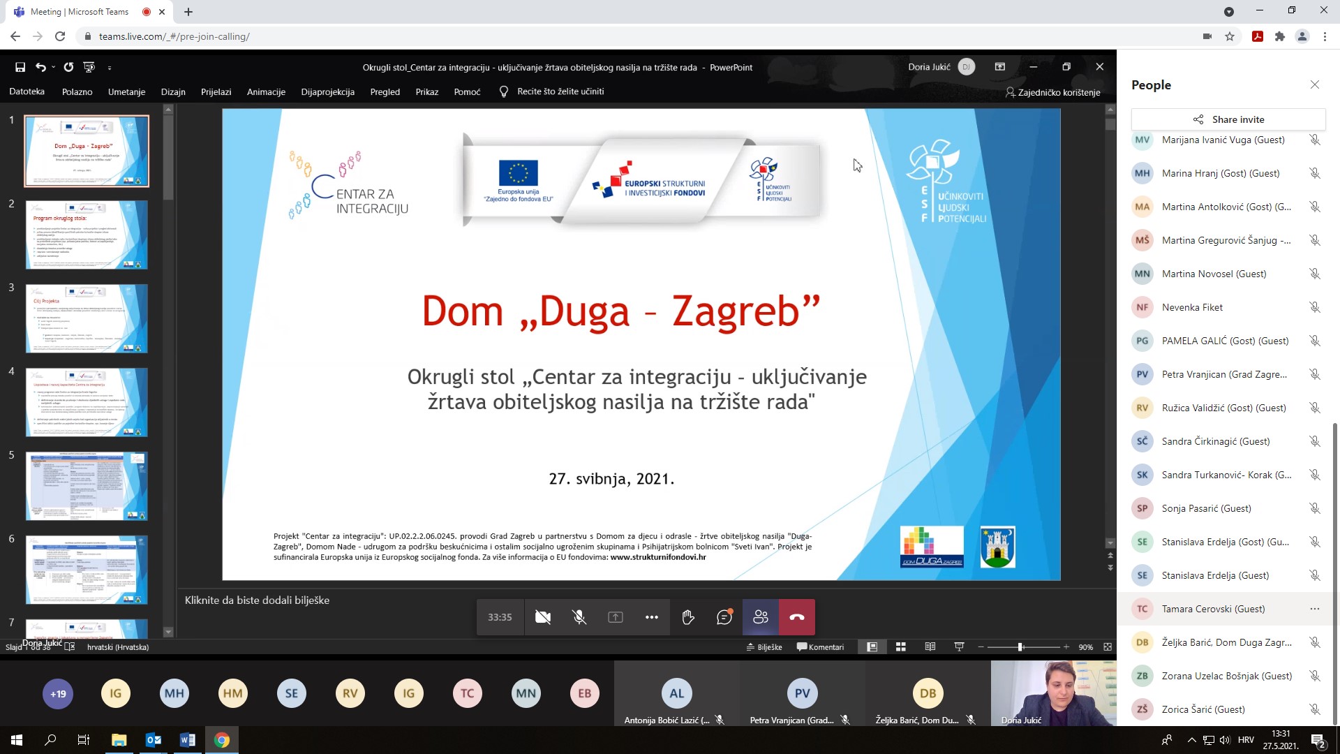Click the share content tray icon
This screenshot has width=1340, height=754.
point(615,617)
